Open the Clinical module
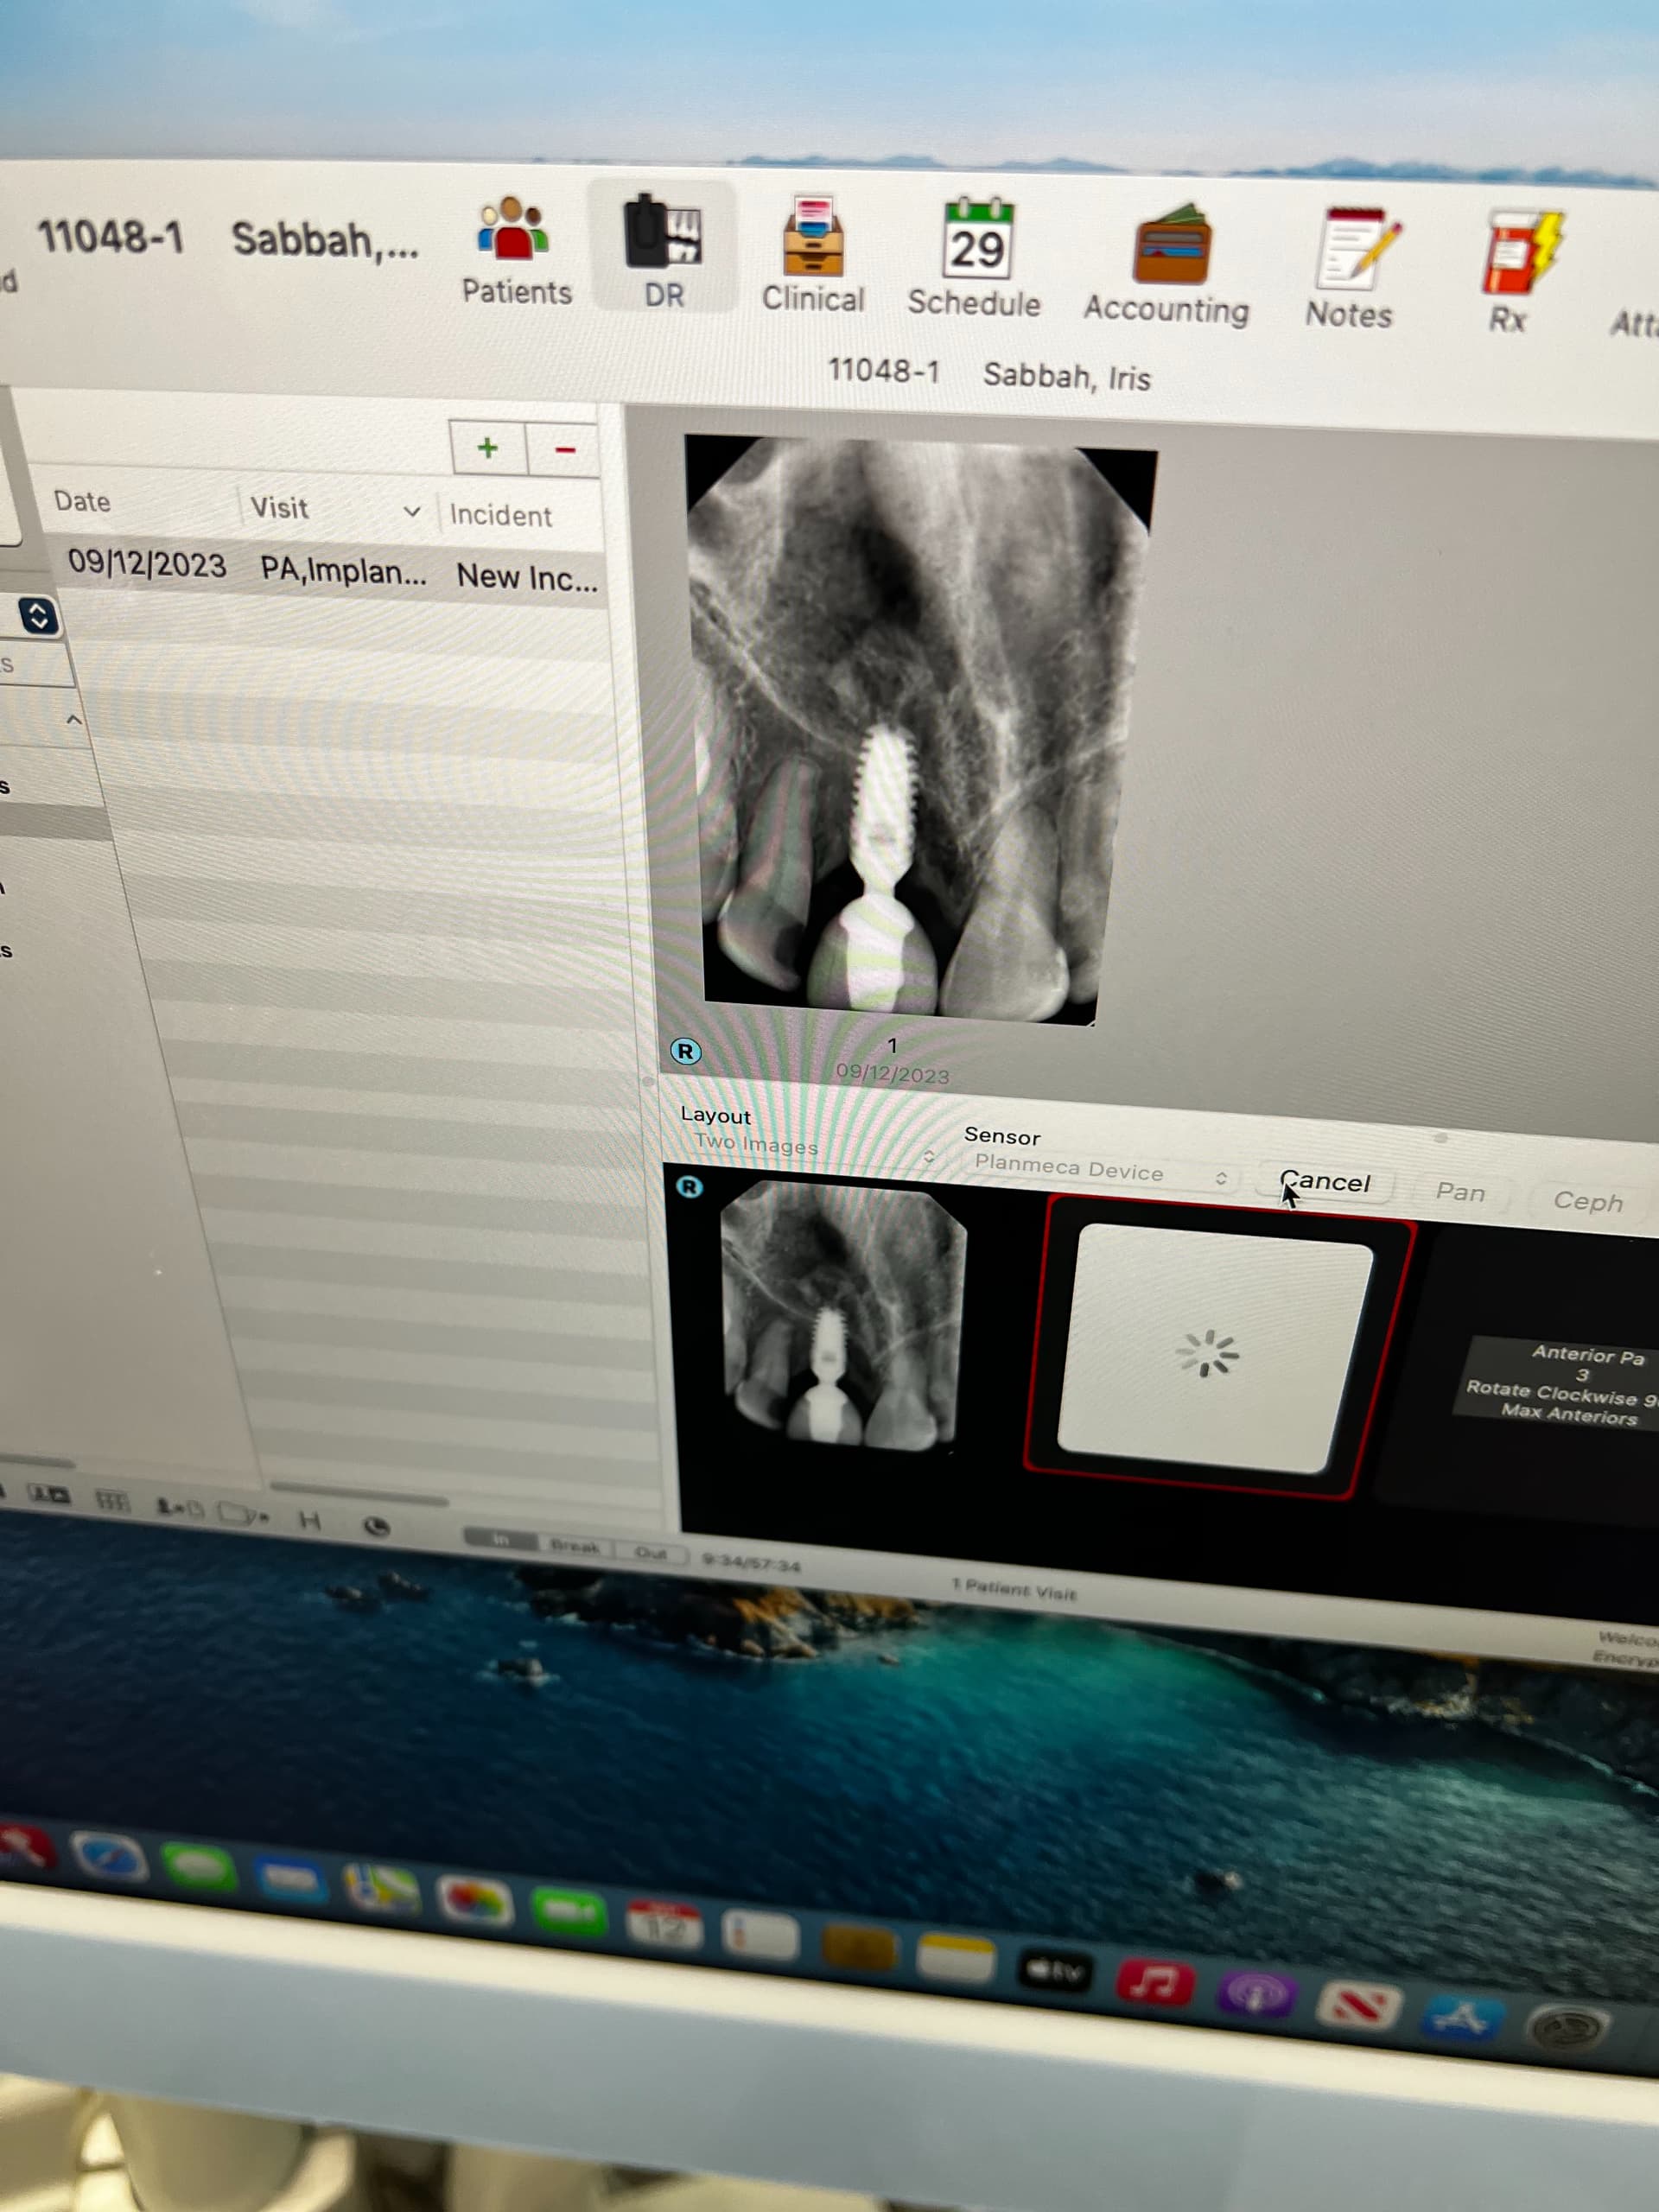The width and height of the screenshot is (1659, 2212). (x=813, y=256)
